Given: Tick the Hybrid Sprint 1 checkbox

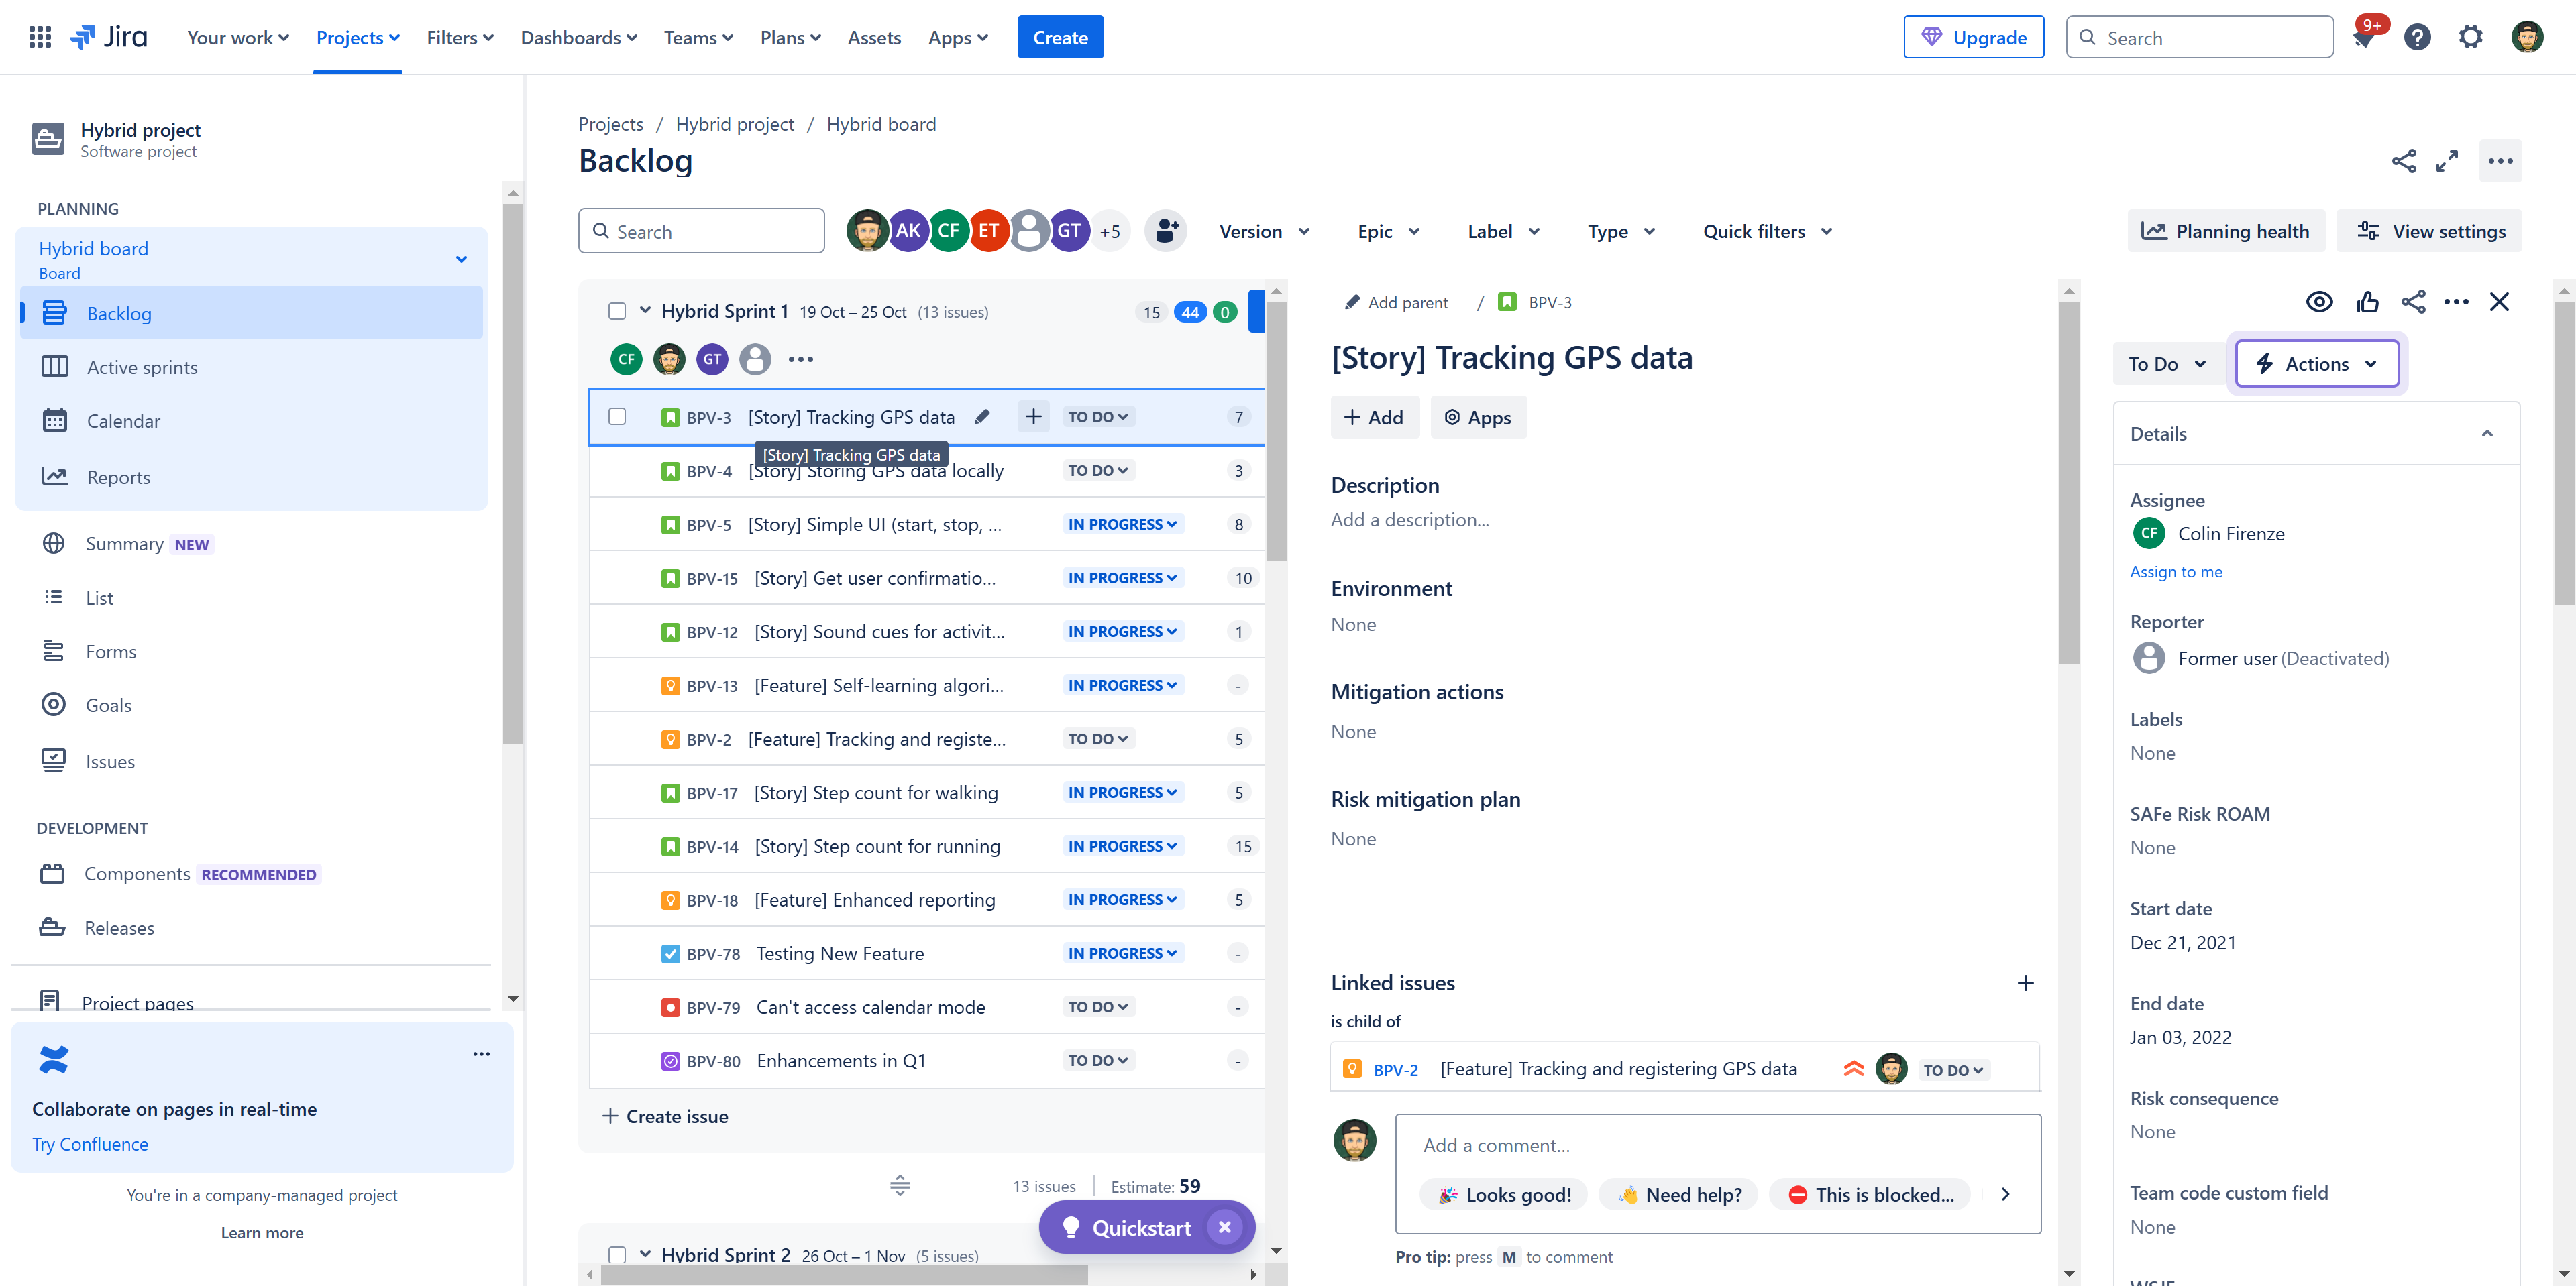Looking at the screenshot, I should tap(617, 312).
